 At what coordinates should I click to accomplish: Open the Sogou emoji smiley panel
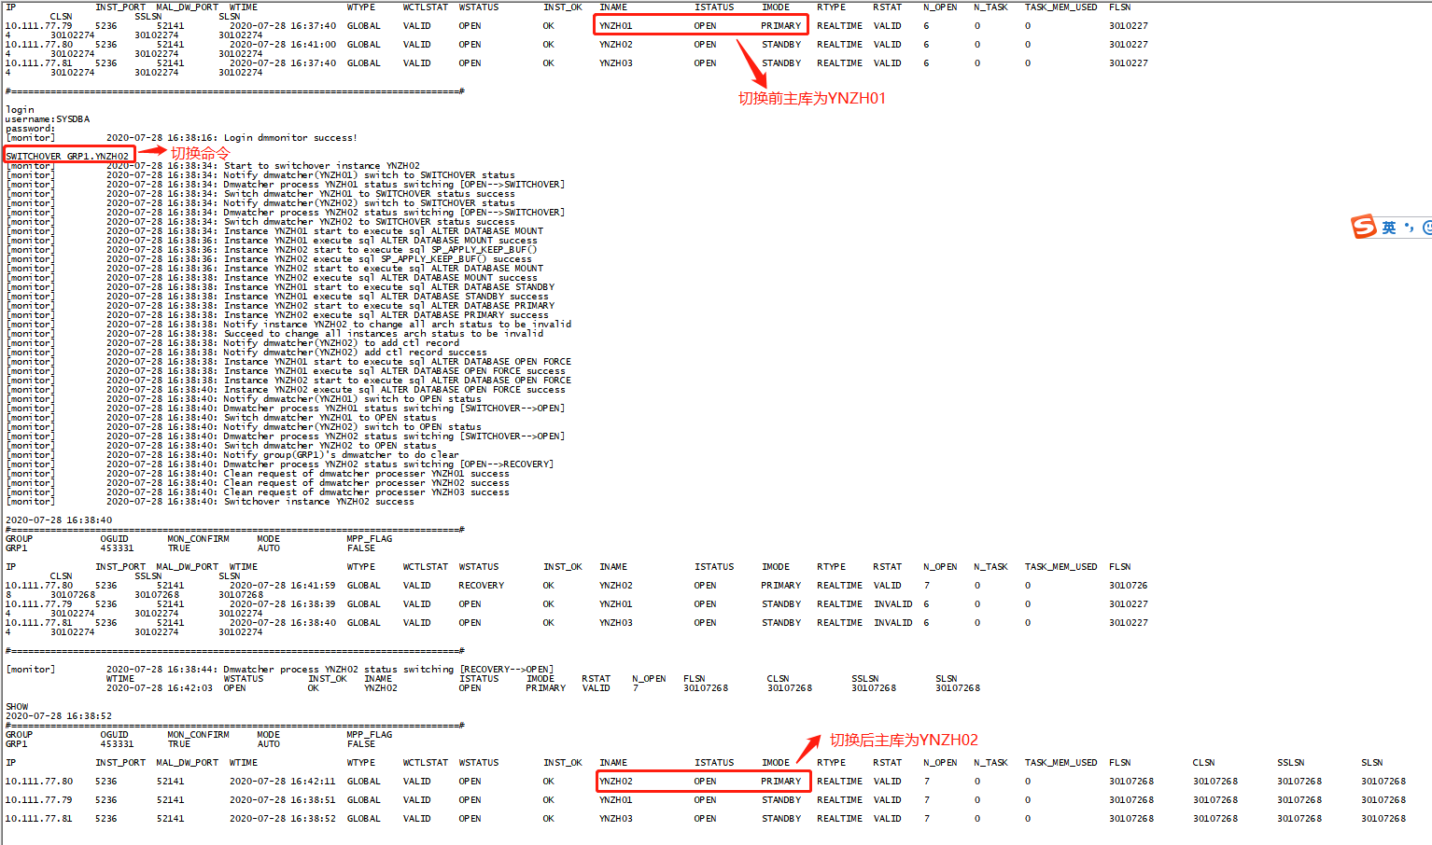1427,228
